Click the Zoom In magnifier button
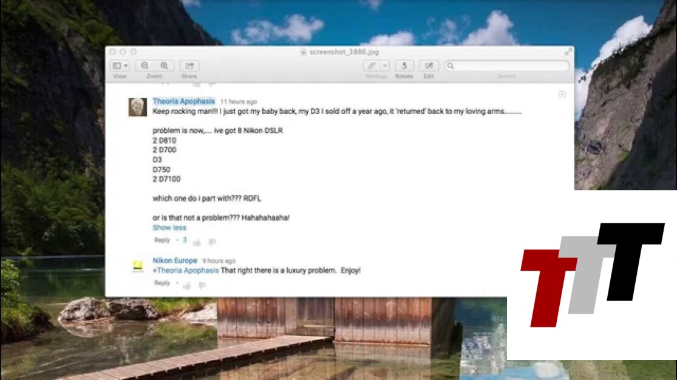 (x=164, y=66)
